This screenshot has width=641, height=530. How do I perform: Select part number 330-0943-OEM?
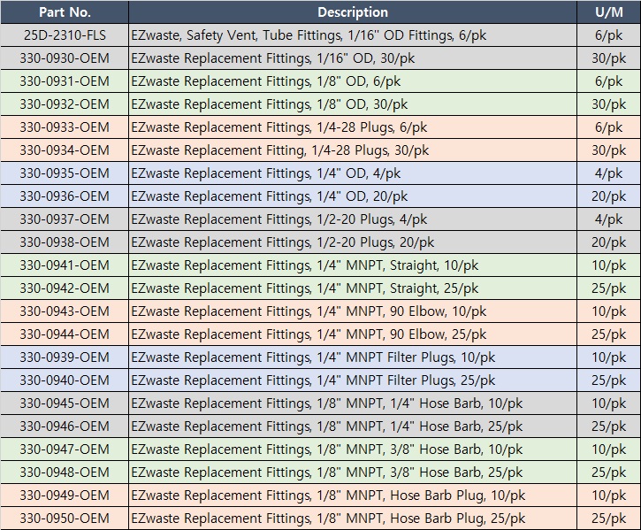pos(65,311)
